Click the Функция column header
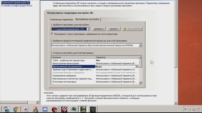Screen dimensions: 202x113 pyautogui.click(x=73, y=57)
